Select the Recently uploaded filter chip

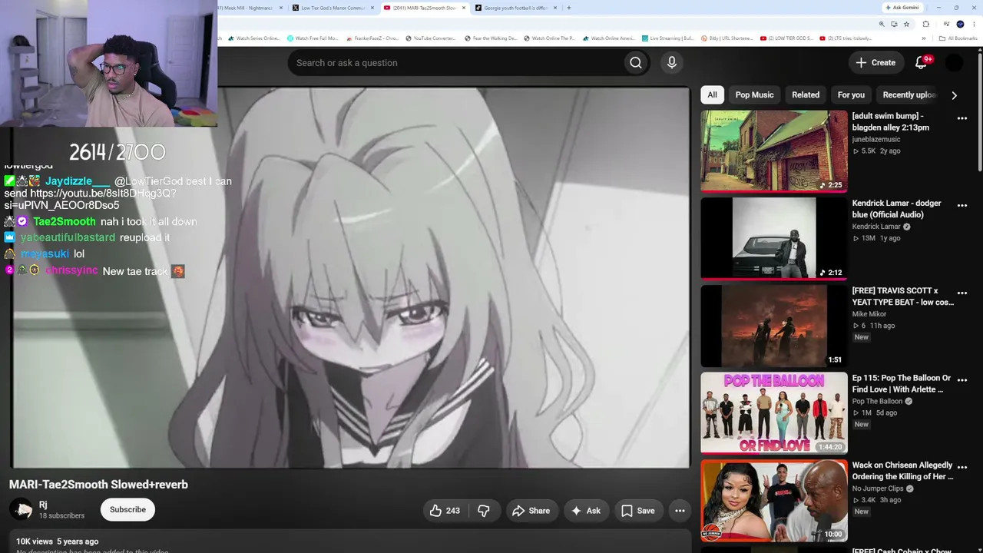pyautogui.click(x=909, y=94)
